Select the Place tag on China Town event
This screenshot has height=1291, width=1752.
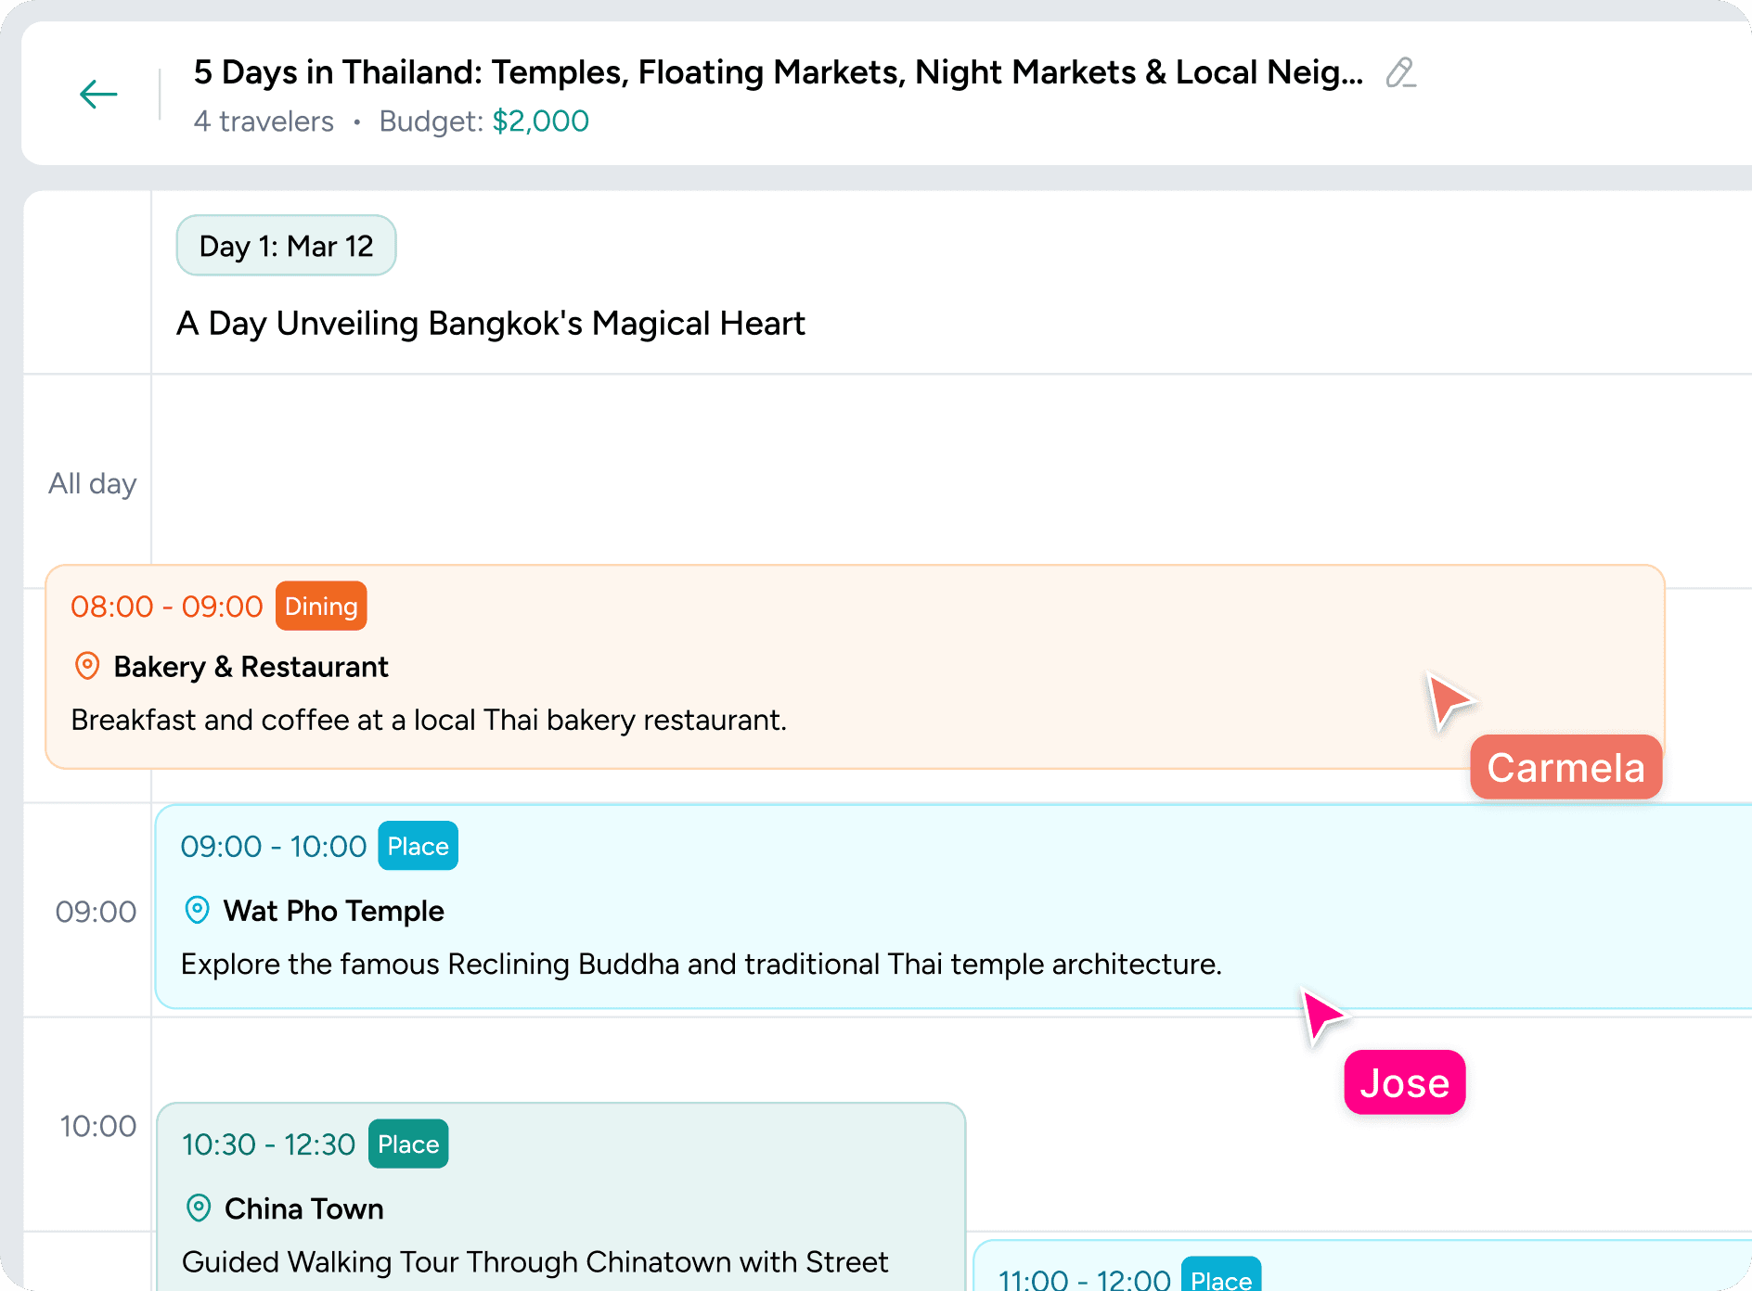pyautogui.click(x=408, y=1144)
